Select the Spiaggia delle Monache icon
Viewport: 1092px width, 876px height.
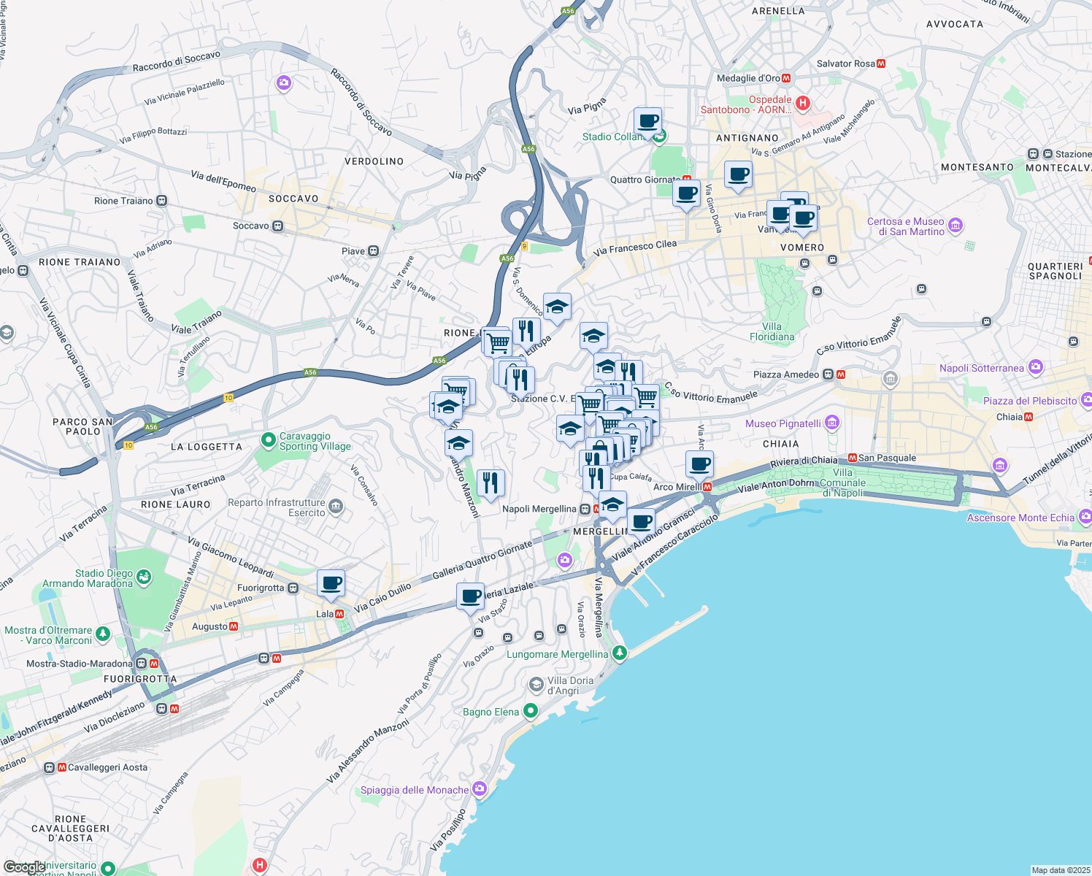click(x=479, y=788)
